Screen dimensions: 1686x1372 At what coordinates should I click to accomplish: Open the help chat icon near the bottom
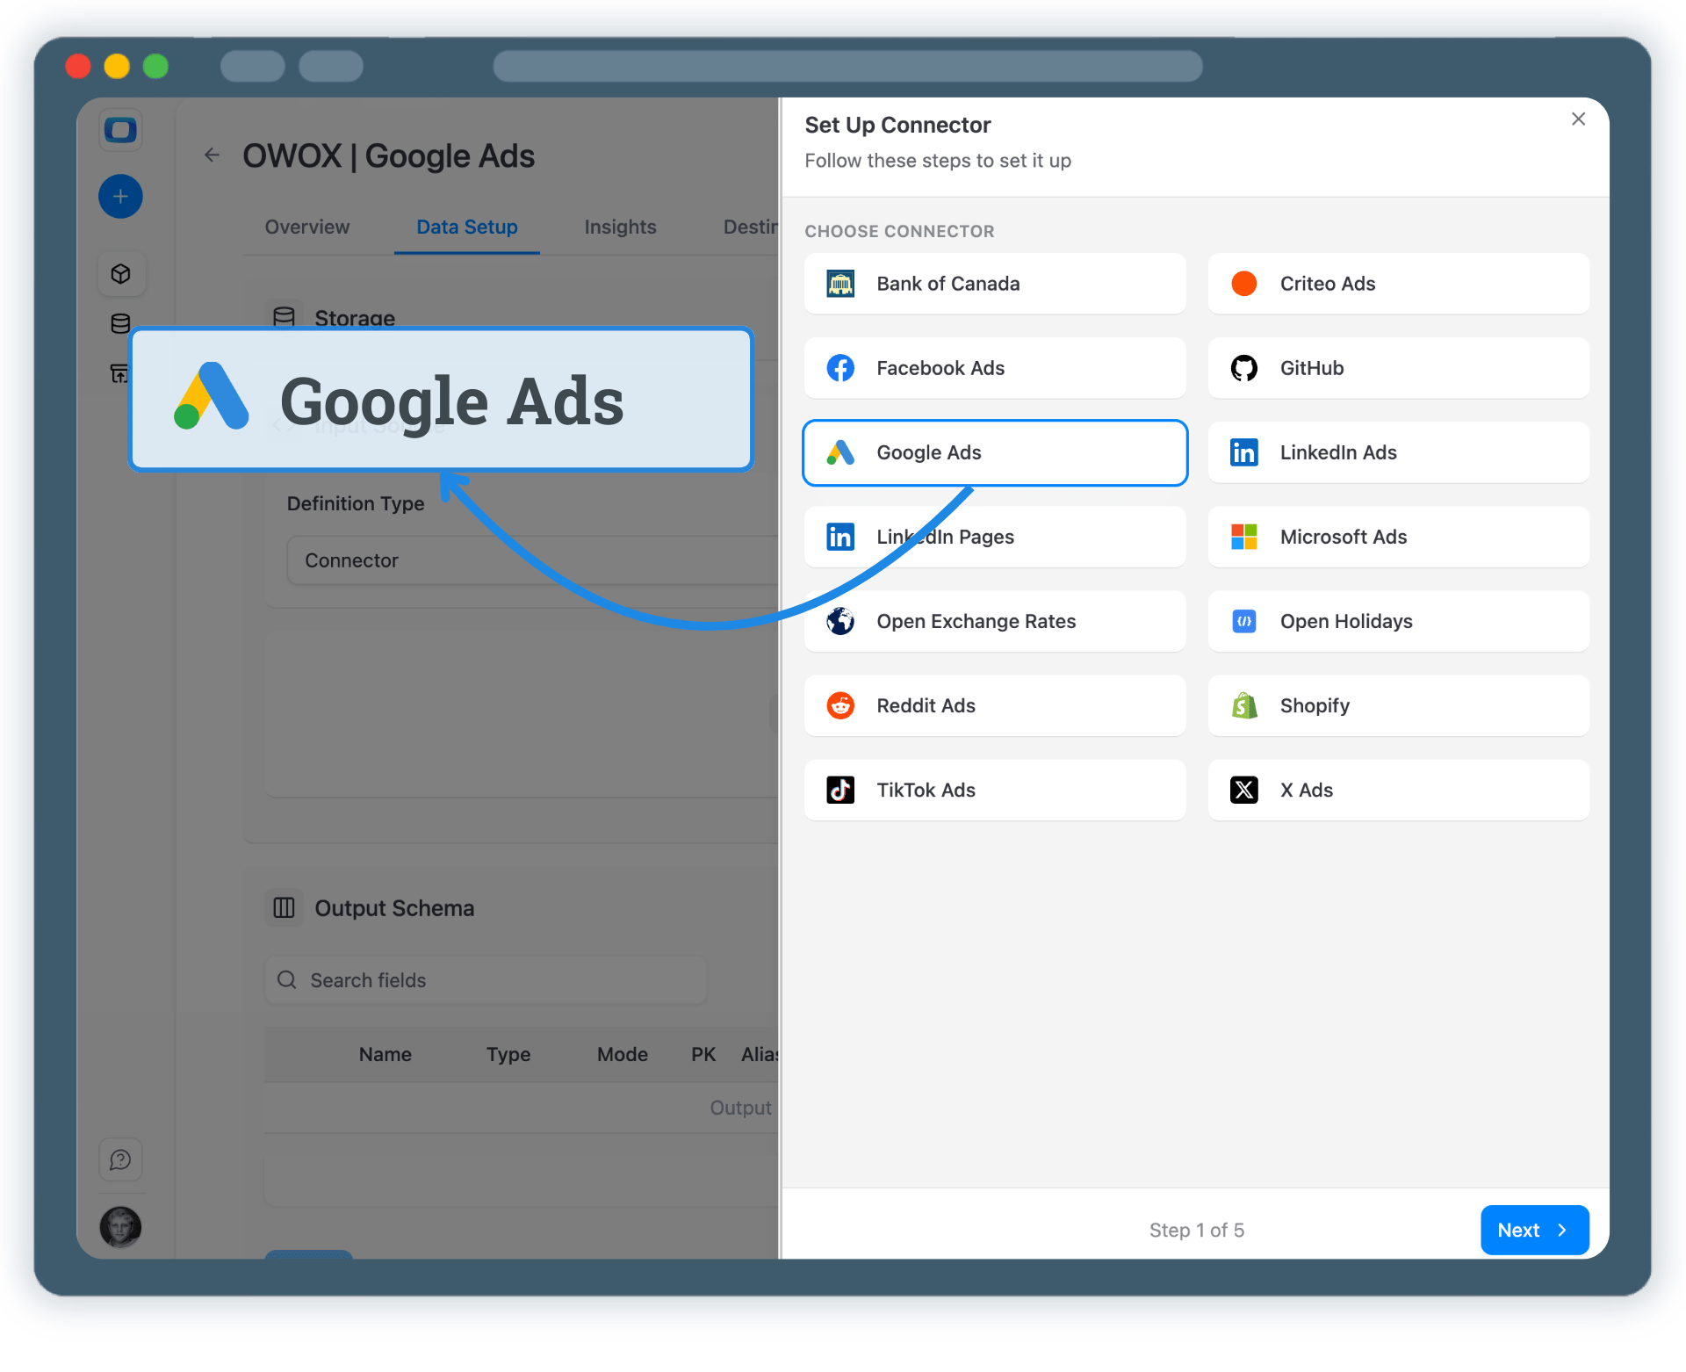coord(120,1159)
